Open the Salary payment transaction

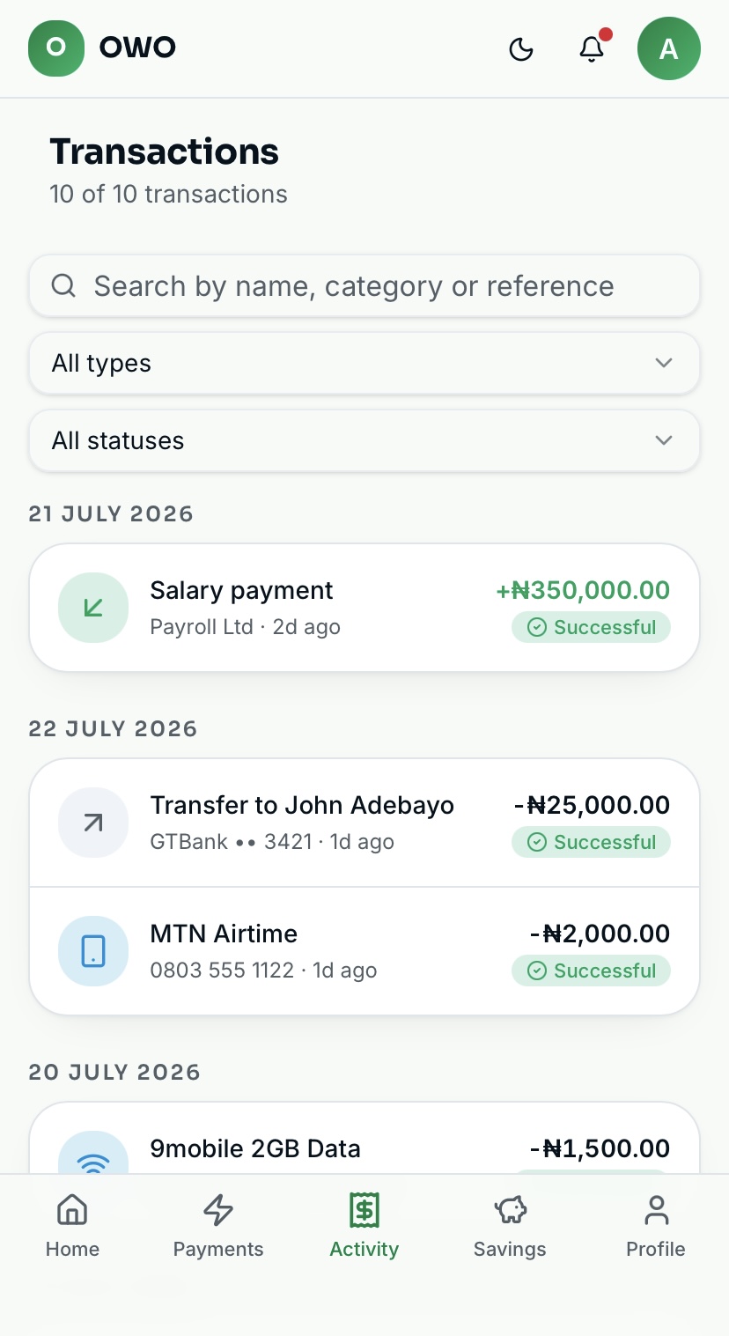[364, 608]
